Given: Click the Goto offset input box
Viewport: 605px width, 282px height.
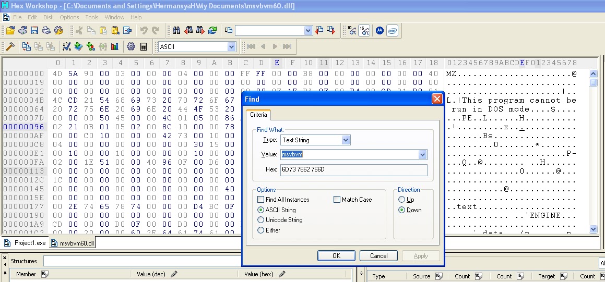Looking at the screenshot, I should [x=269, y=30].
